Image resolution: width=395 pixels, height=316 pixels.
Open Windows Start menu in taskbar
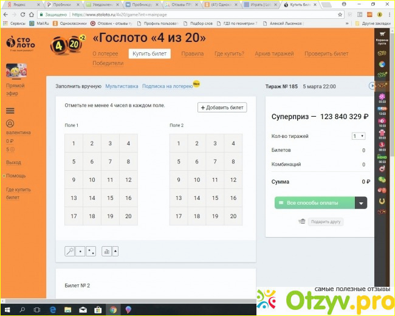click(x=7, y=309)
